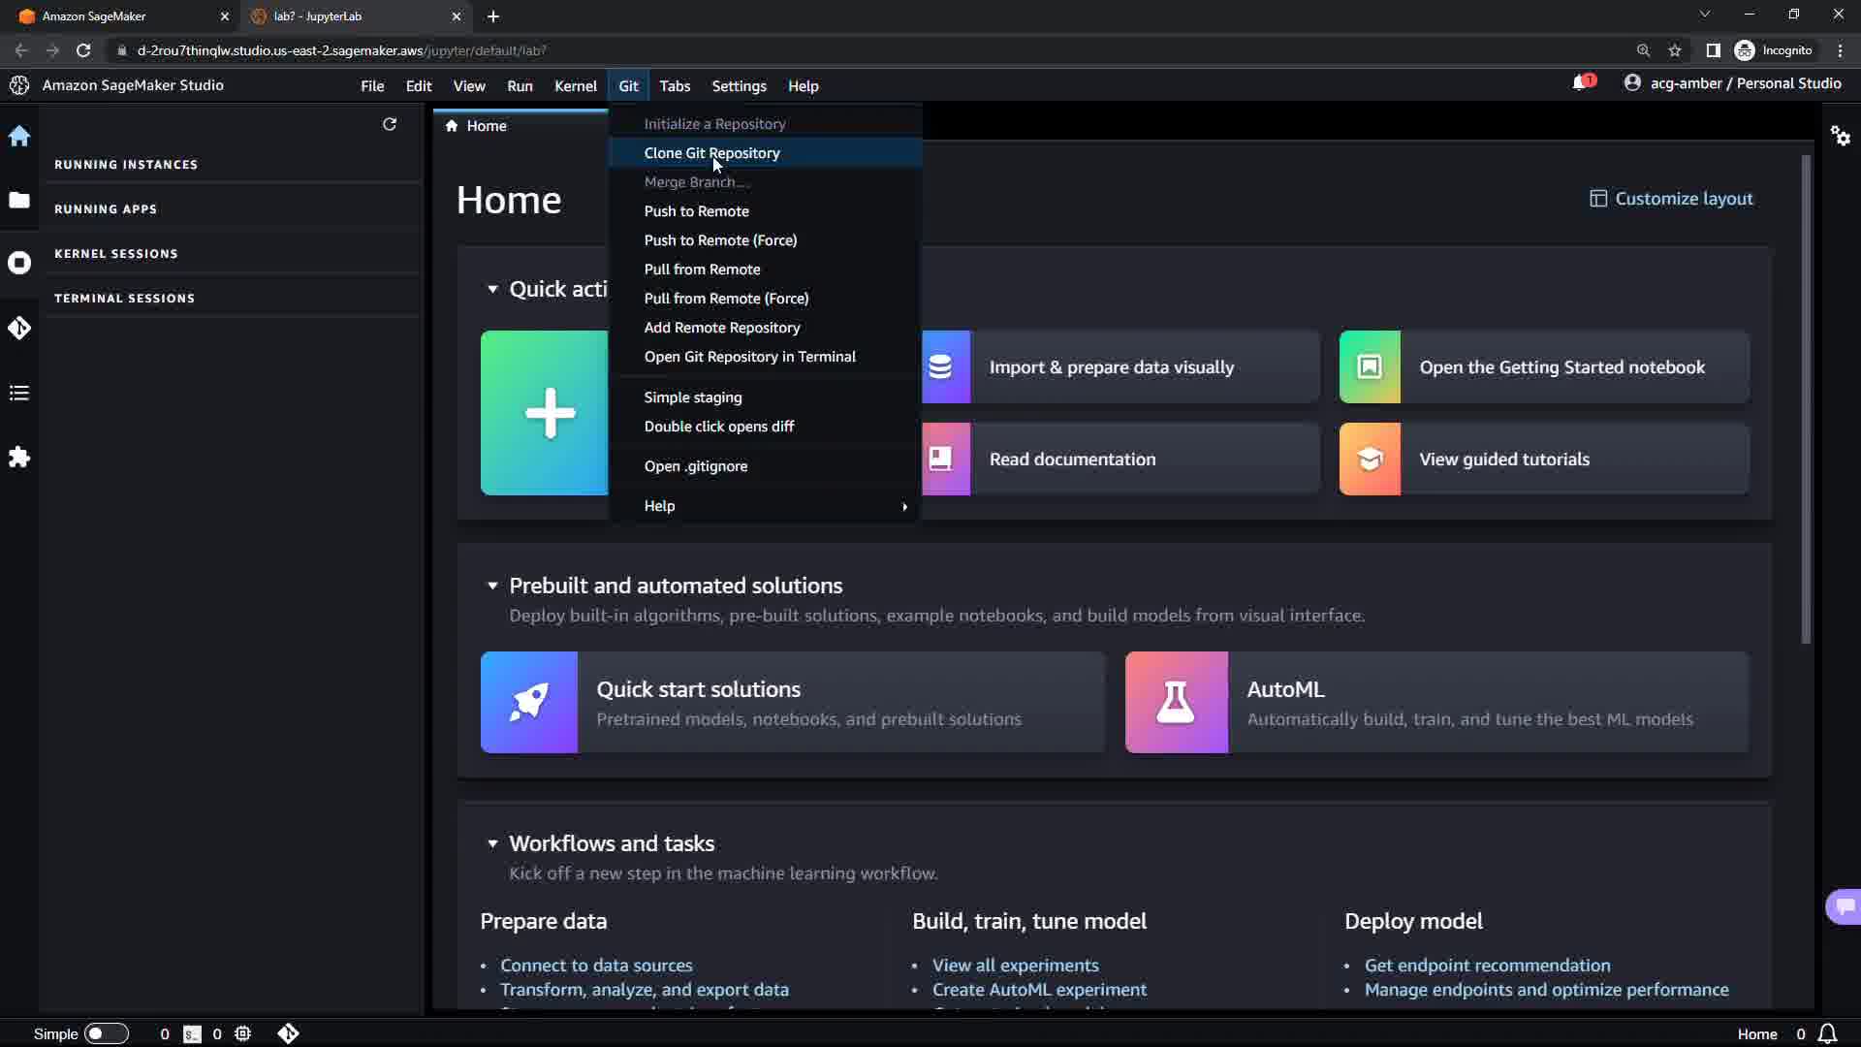Click the vertical scrollbar on Home page
Screen dimensions: 1861x1047
point(1806,397)
